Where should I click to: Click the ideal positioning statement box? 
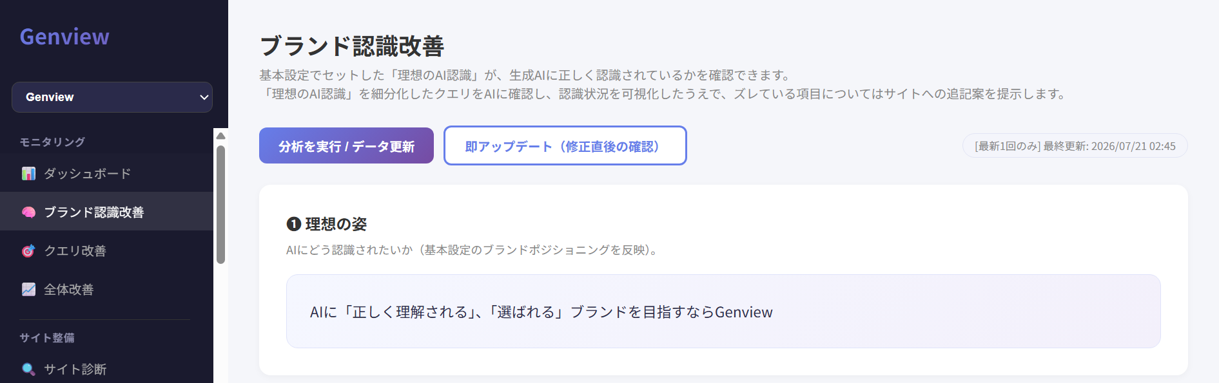(x=723, y=312)
